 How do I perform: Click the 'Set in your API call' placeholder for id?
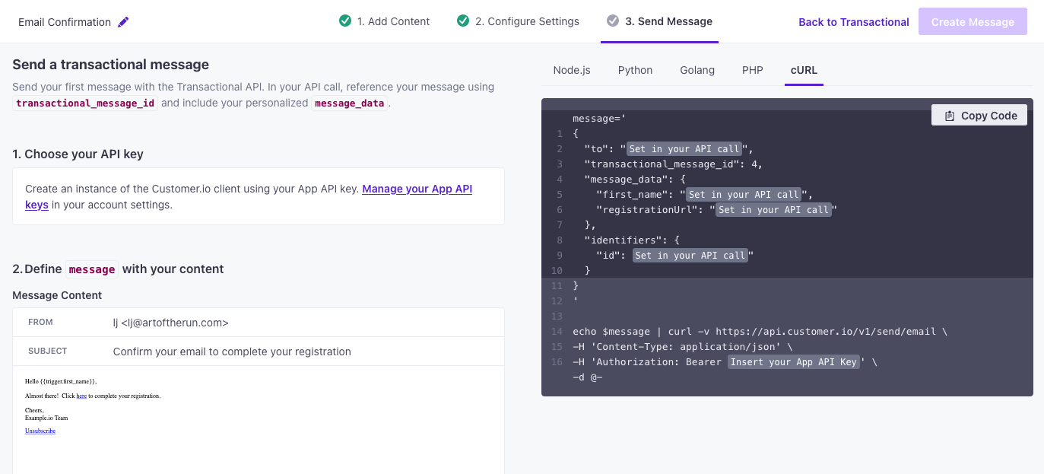click(690, 255)
